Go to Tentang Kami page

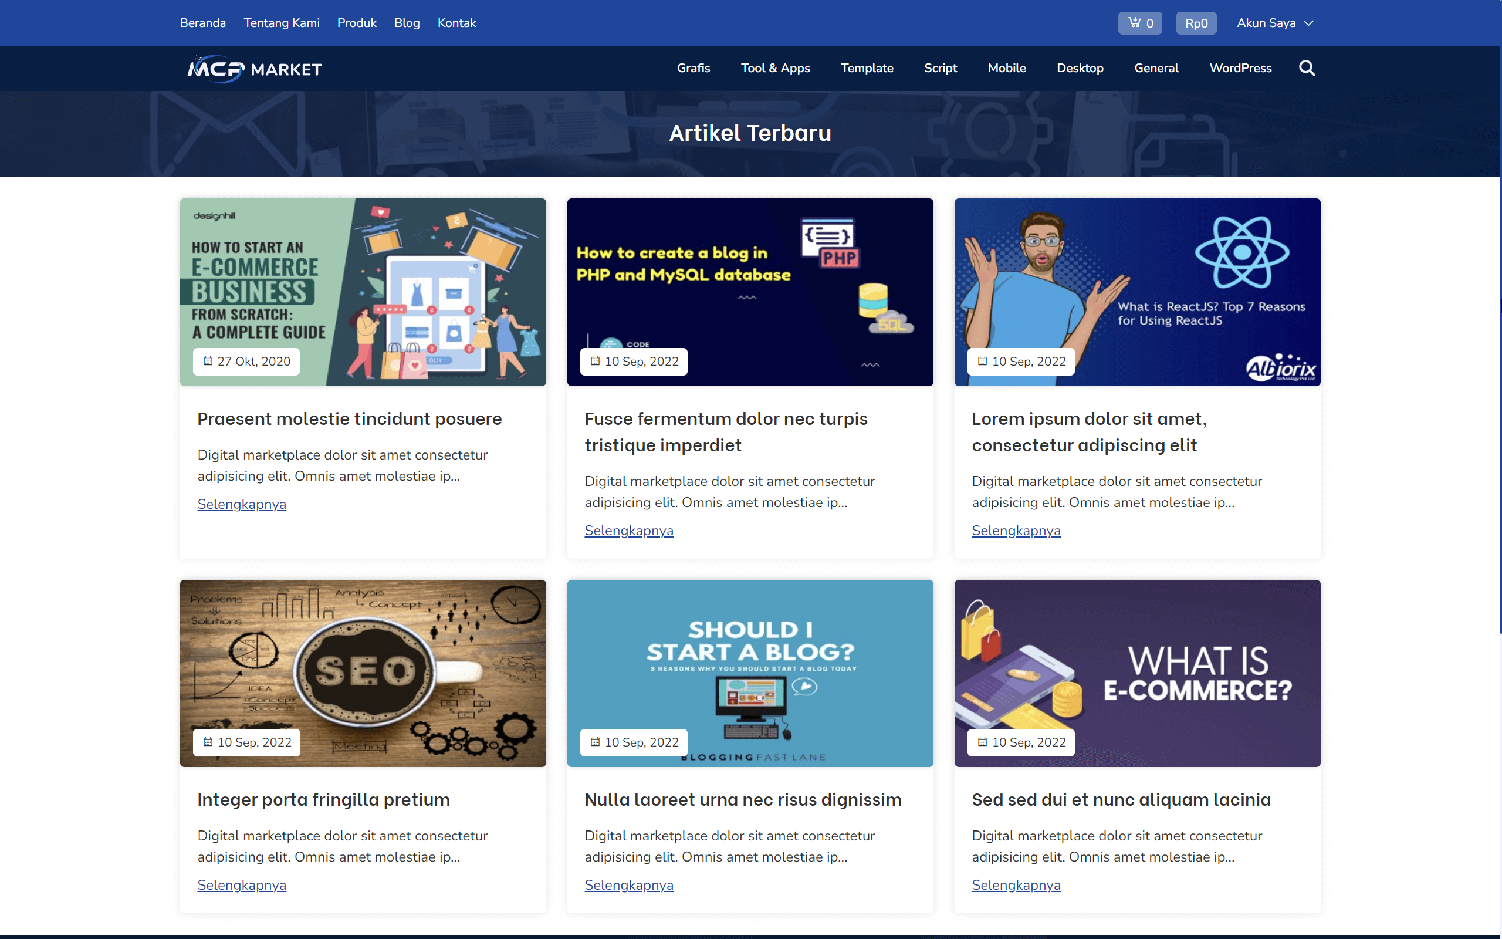click(281, 23)
